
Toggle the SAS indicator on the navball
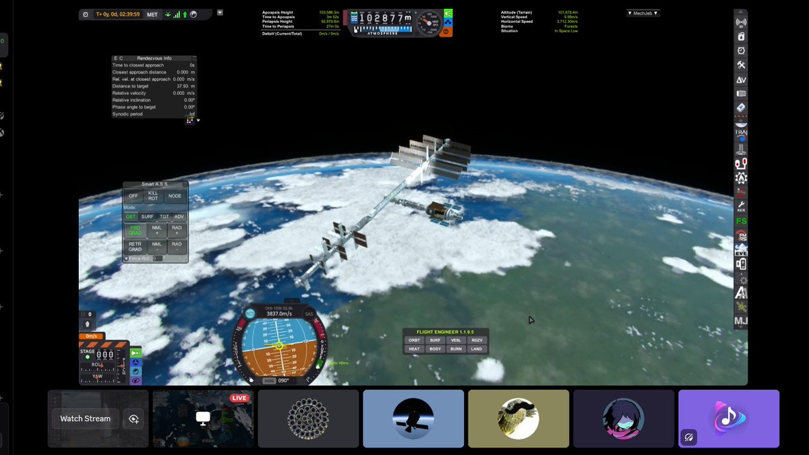point(309,314)
